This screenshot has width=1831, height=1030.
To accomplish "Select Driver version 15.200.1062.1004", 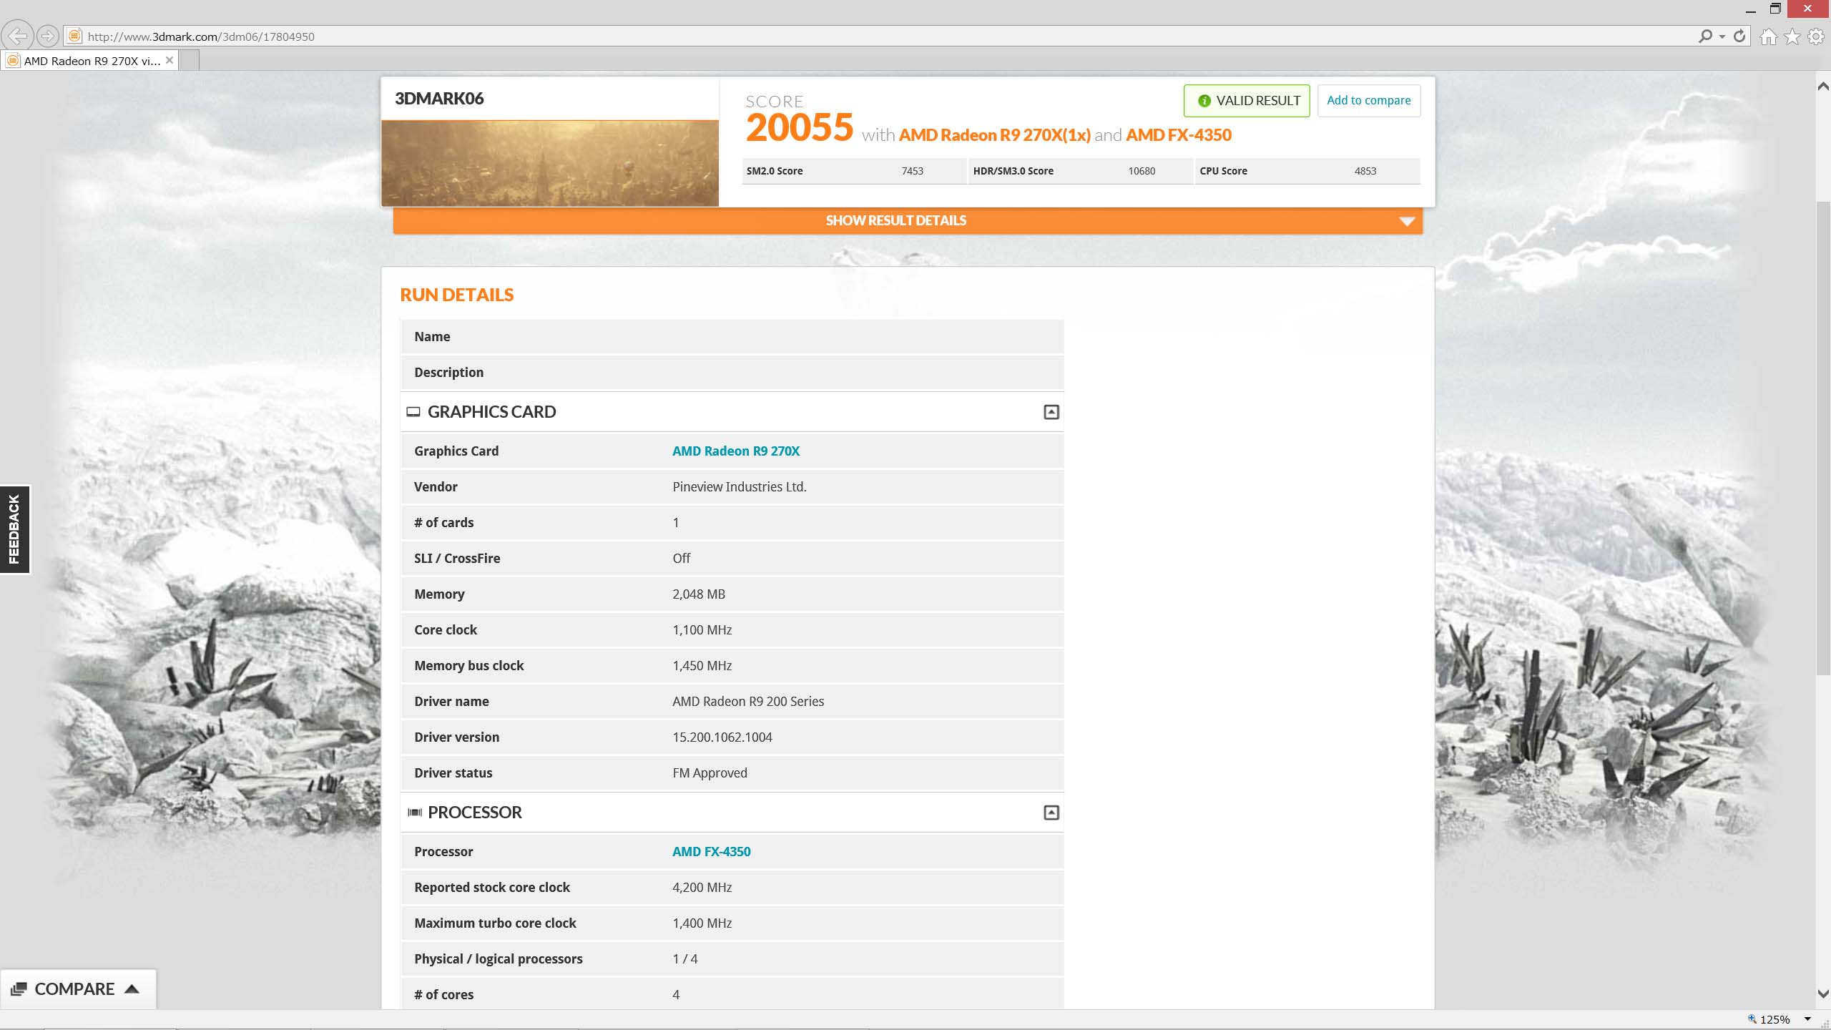I will 722,737.
